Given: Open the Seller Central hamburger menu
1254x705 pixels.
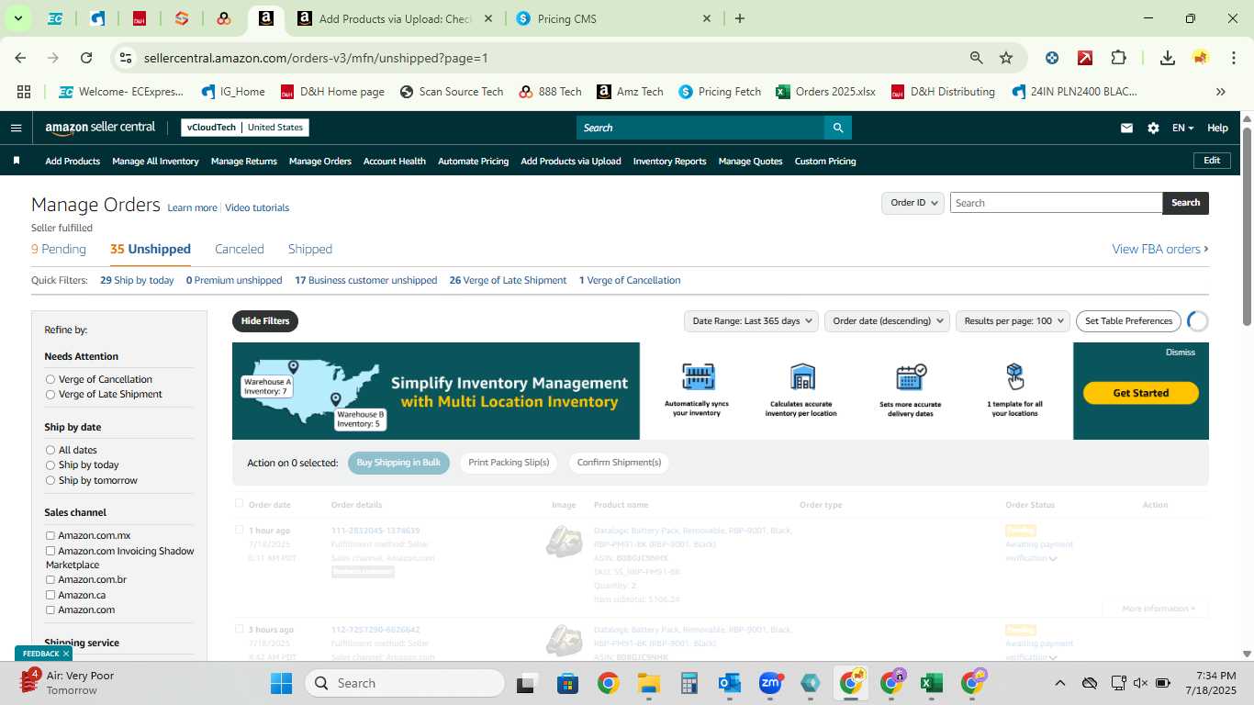Looking at the screenshot, I should click(16, 128).
